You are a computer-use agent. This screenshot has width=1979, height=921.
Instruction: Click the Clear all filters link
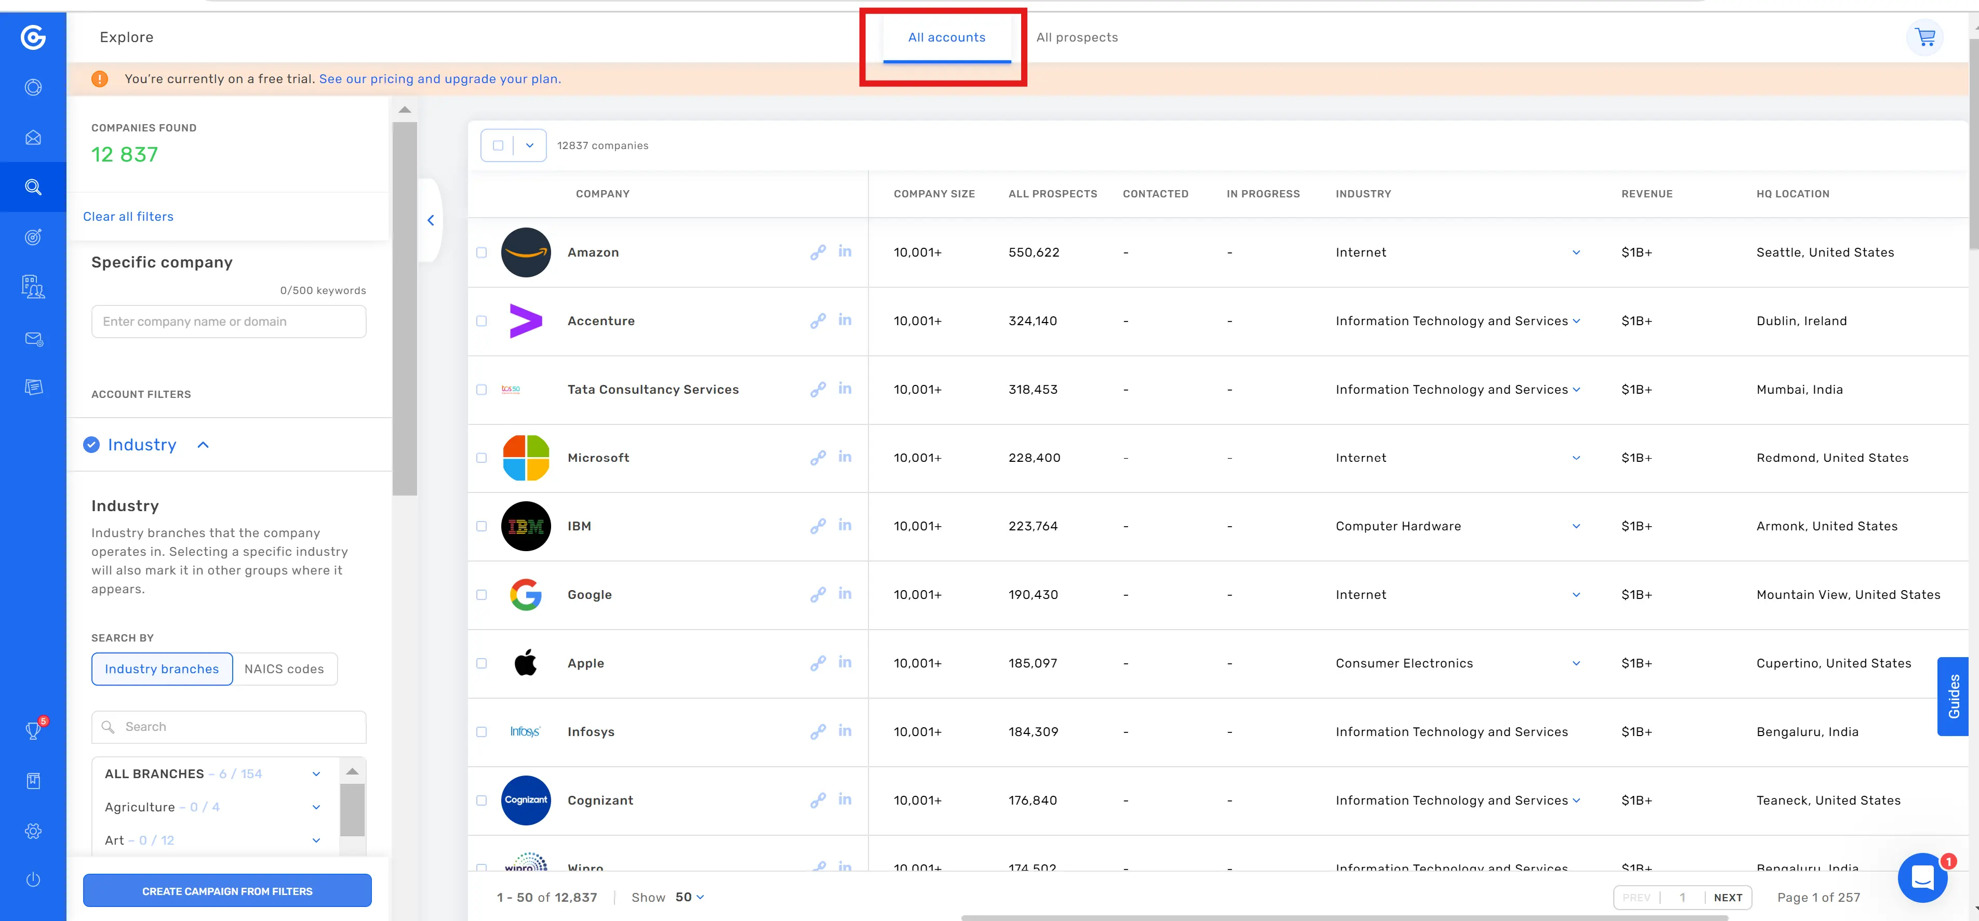coord(128,217)
